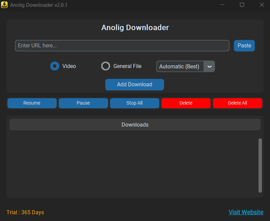Click the Trial: 365 Days label

pos(25,212)
